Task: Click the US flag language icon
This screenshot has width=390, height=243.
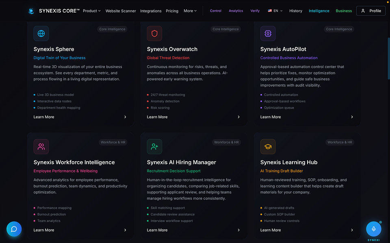Action: click(x=270, y=11)
